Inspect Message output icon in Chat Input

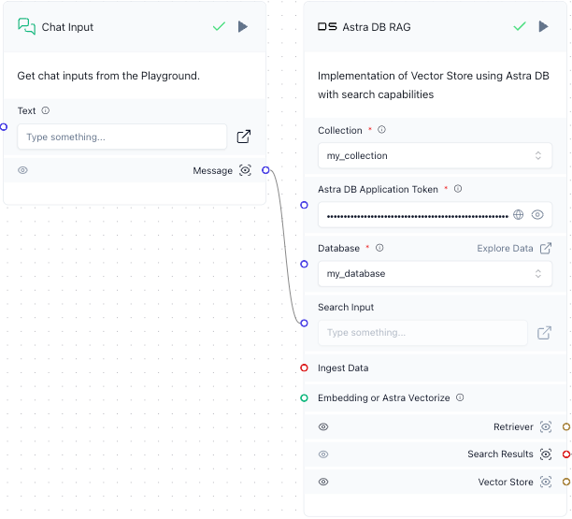click(246, 170)
